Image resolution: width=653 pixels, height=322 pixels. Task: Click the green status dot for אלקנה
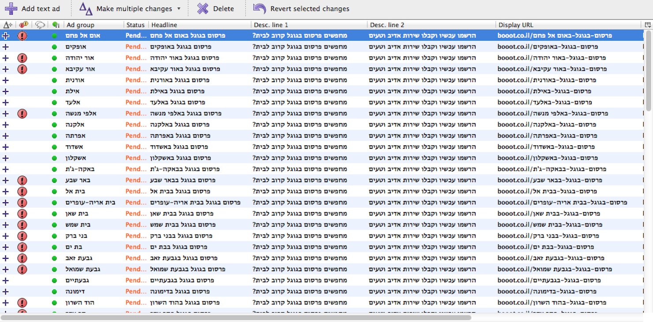[x=54, y=125]
